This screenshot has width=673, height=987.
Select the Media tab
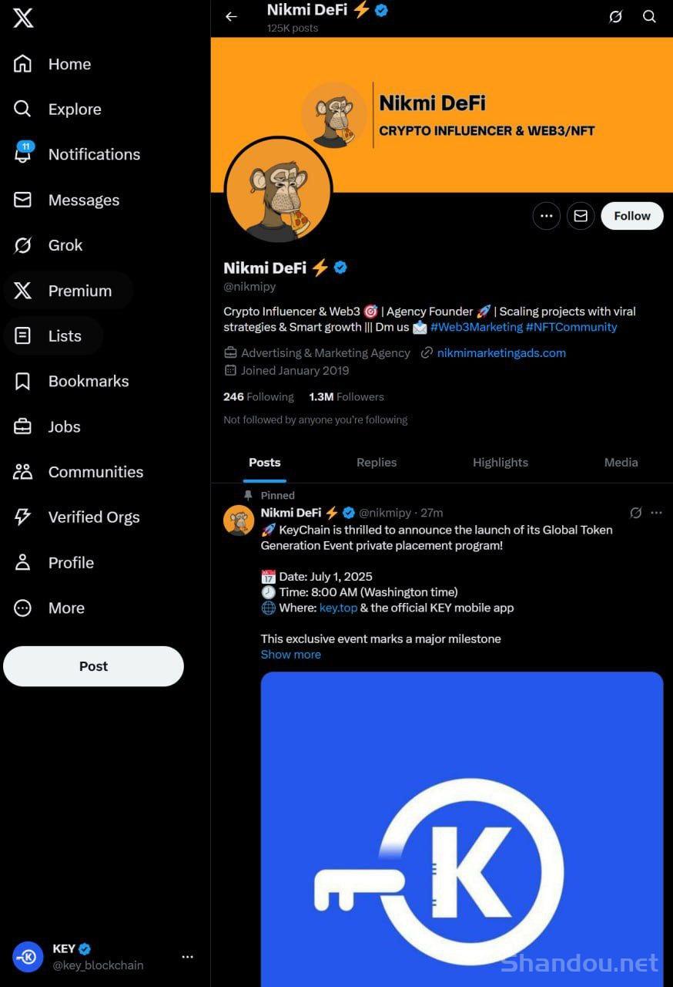click(621, 463)
